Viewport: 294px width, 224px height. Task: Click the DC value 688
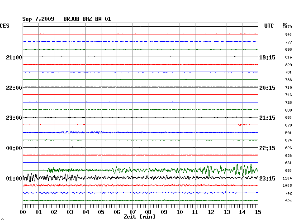[289, 110]
